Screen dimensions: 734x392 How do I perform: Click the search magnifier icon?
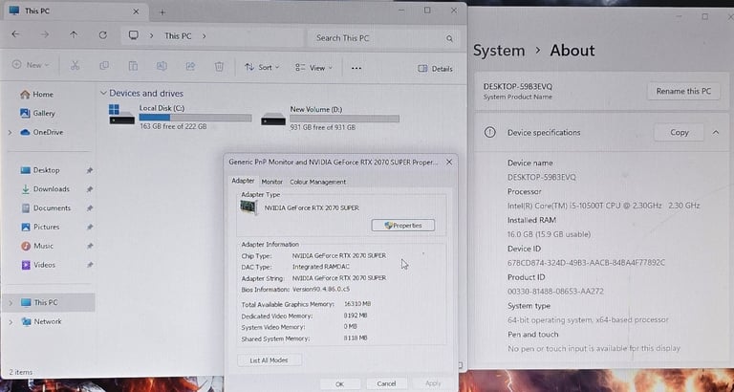[x=449, y=39]
